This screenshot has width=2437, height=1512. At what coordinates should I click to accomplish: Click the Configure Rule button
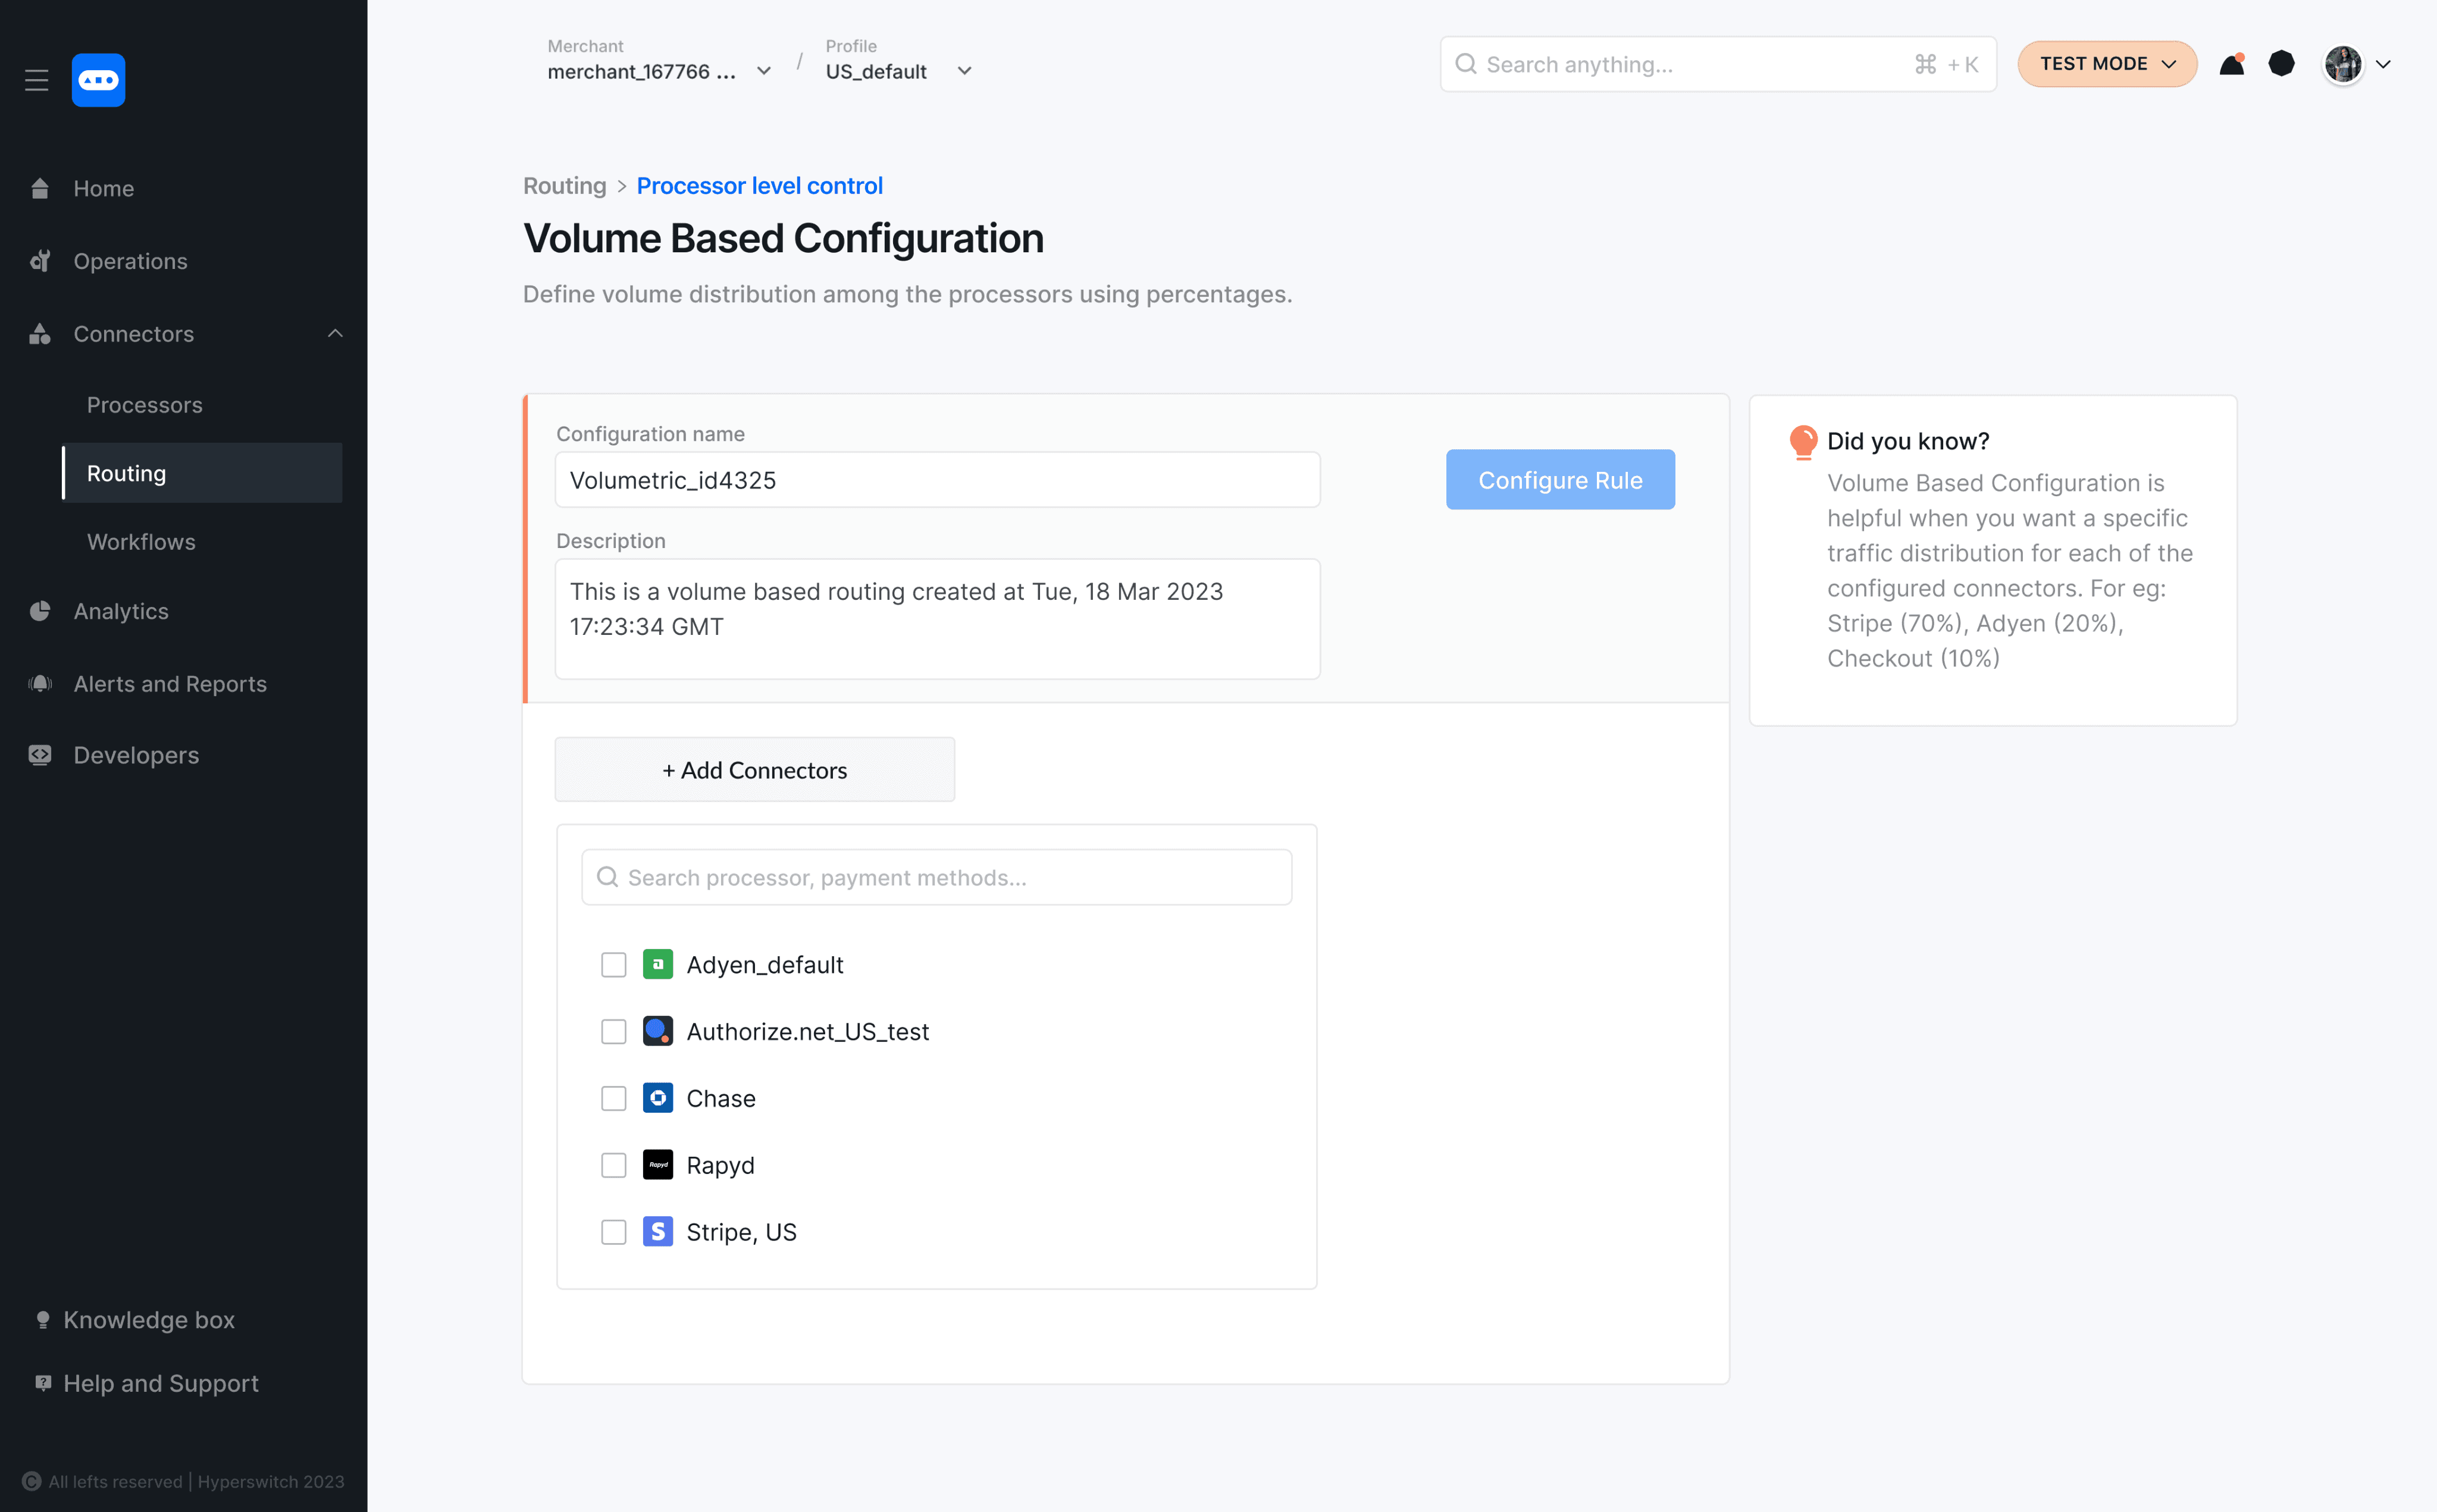[1561, 480]
